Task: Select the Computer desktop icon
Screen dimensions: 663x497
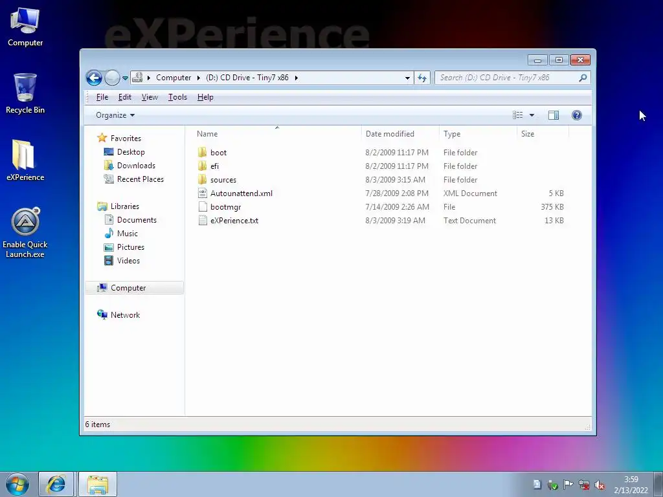Action: (x=25, y=27)
